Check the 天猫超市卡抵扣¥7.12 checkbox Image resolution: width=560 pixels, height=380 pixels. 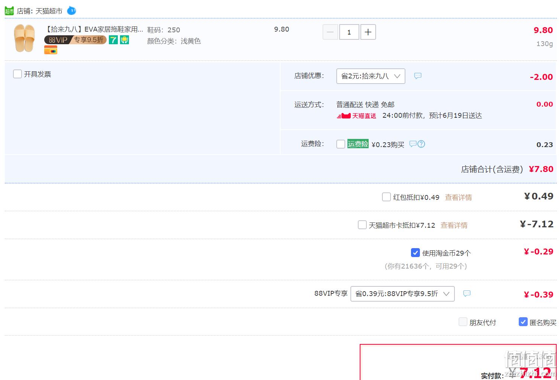tap(362, 225)
